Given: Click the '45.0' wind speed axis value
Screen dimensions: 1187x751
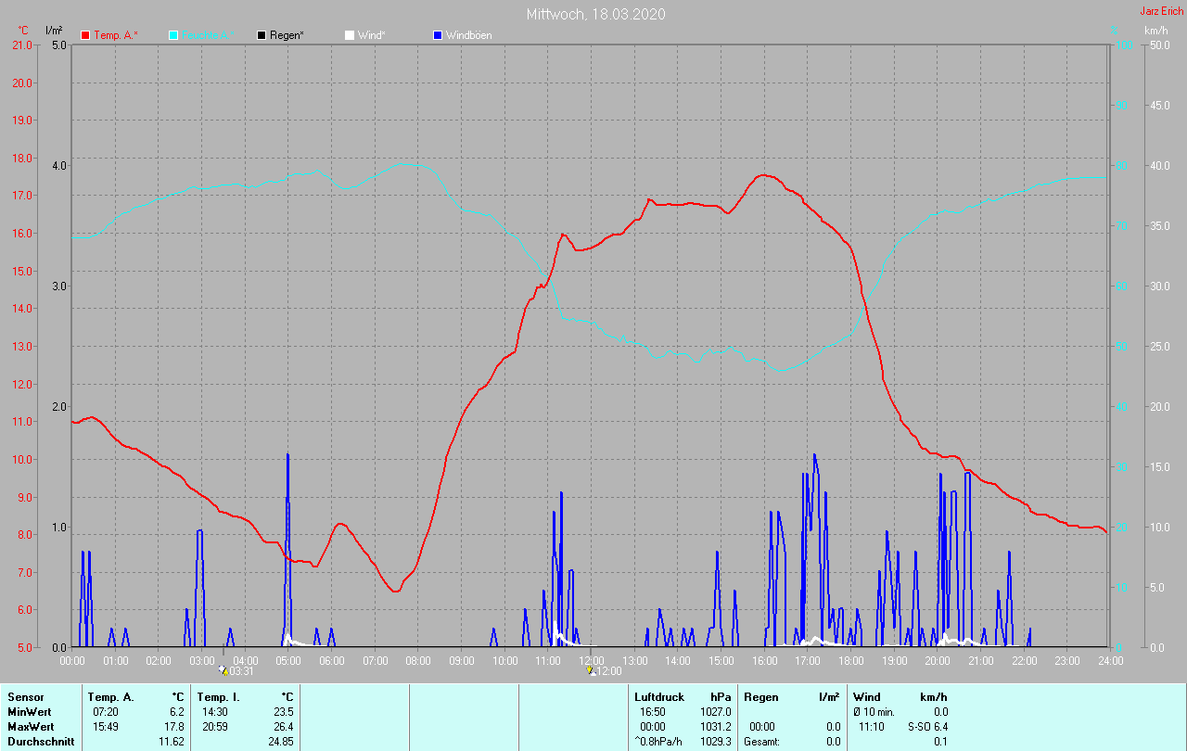Looking at the screenshot, I should 1158,106.
